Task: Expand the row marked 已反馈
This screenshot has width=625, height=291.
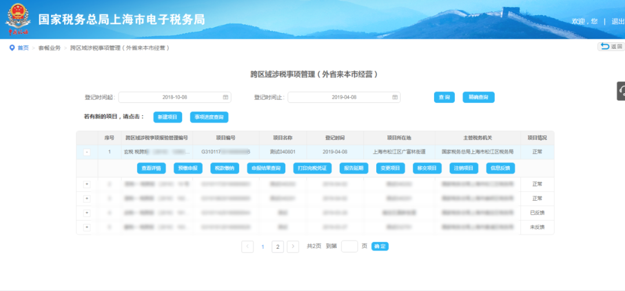Action: pos(87,213)
